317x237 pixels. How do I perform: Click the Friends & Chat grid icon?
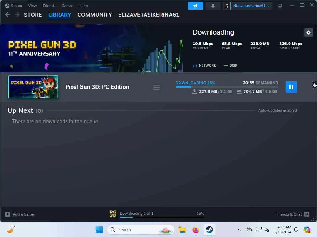coord(307,214)
